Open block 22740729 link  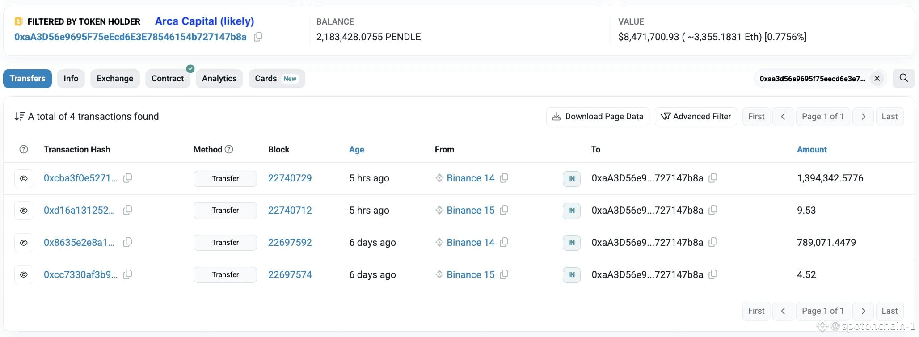(x=290, y=178)
